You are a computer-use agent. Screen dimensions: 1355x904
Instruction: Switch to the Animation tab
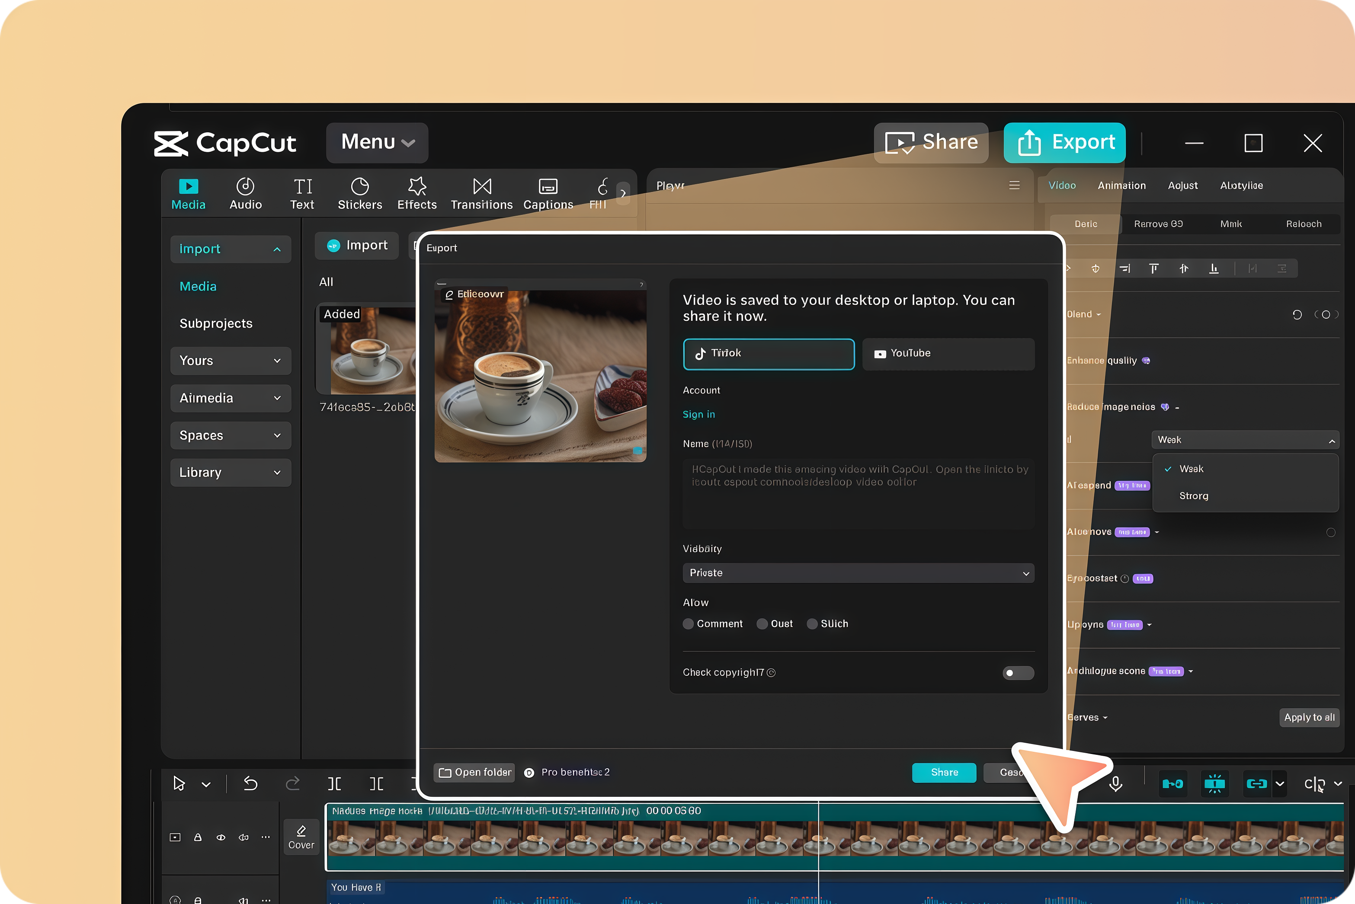pyautogui.click(x=1121, y=185)
